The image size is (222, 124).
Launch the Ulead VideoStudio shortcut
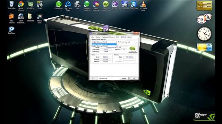[21, 18]
